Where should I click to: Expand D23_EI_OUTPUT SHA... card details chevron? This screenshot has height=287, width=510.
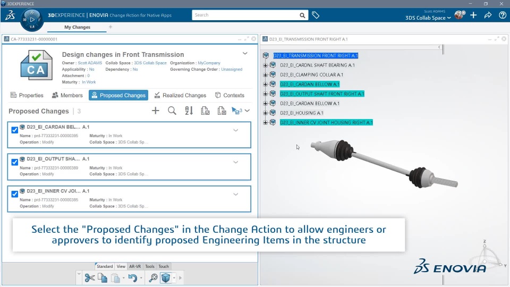pos(236,162)
